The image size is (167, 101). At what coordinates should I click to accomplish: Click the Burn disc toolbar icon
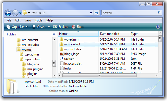coord(74,27)
